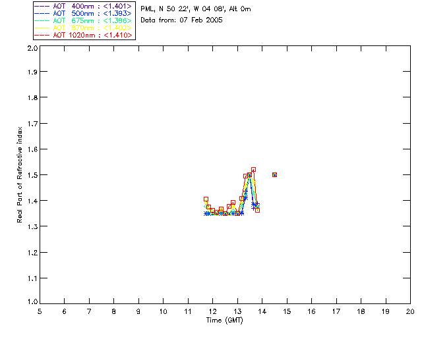Select the 'Data from: 07 Feb 2005' text

pos(182,20)
